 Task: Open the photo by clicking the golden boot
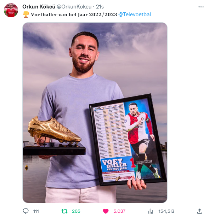pyautogui.click(x=54, y=130)
